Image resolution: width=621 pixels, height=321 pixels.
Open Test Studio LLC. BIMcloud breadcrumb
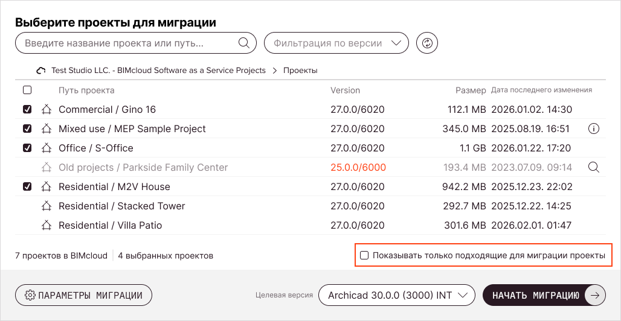(x=158, y=71)
